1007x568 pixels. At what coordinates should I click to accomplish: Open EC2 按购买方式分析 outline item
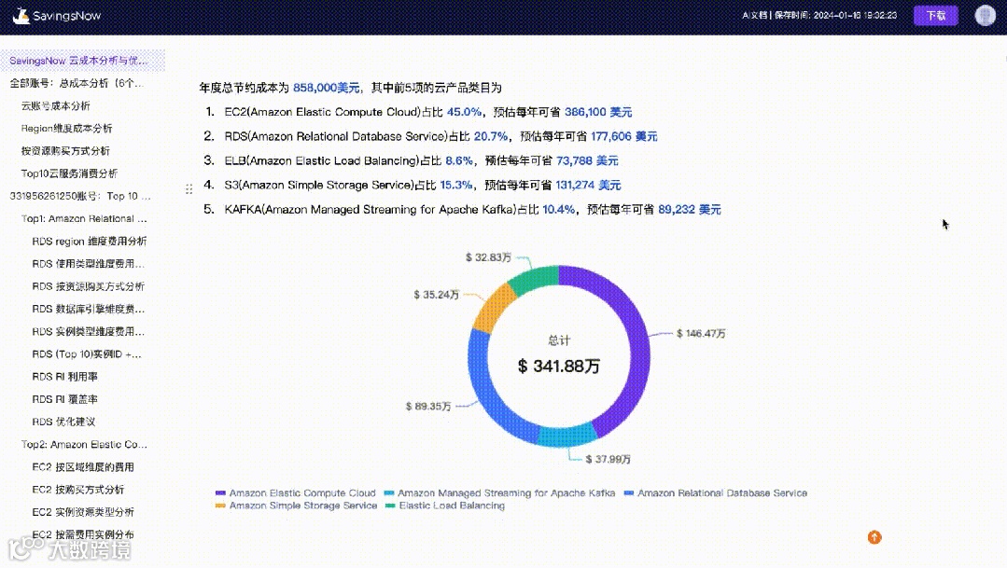pos(77,489)
